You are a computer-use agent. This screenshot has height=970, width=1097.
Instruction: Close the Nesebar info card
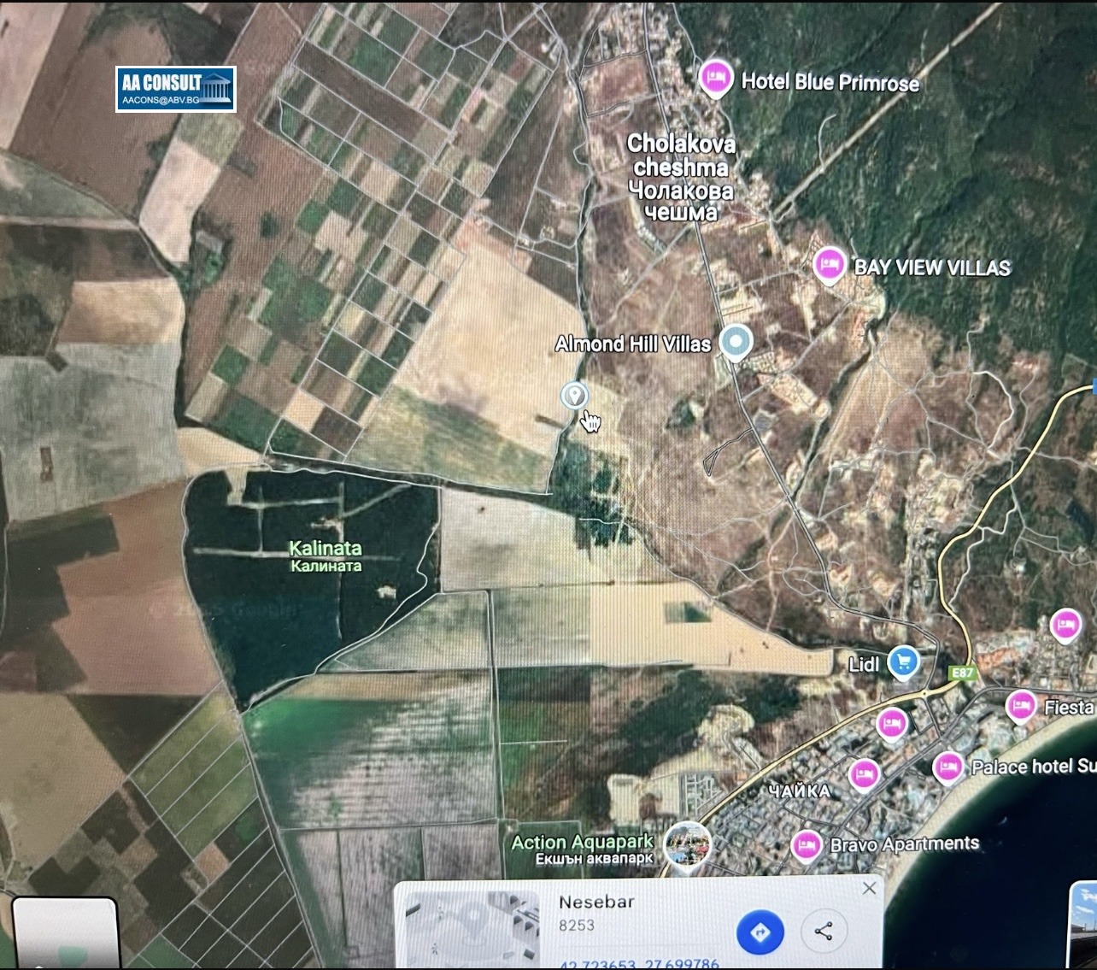point(869,888)
